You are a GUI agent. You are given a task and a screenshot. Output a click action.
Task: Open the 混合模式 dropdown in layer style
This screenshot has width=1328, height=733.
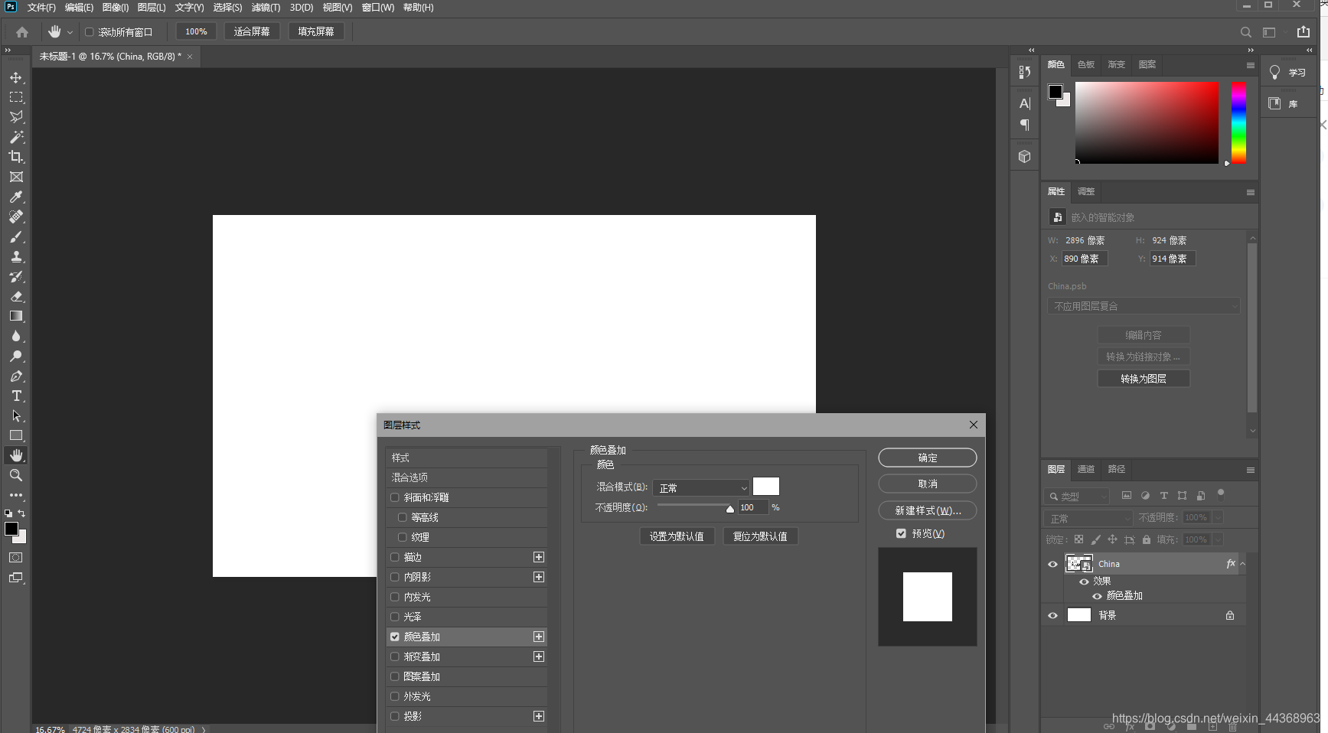(x=701, y=487)
